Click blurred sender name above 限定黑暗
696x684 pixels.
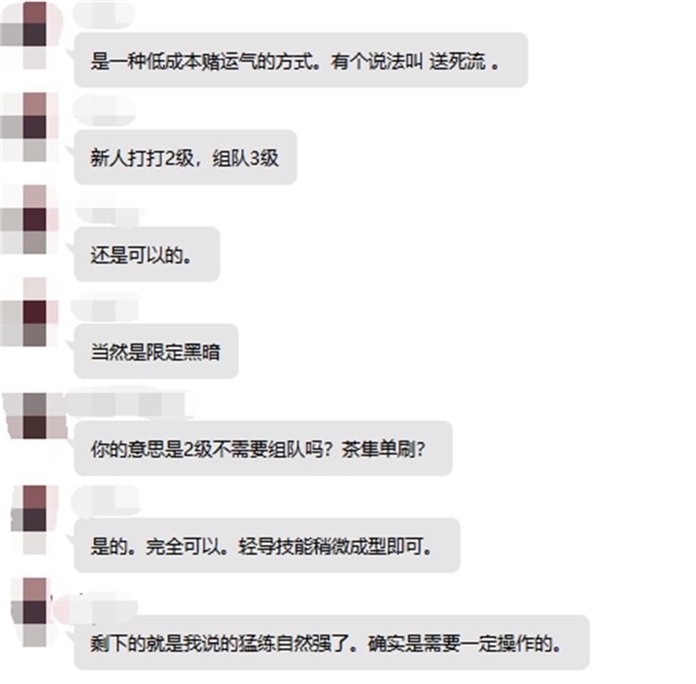[105, 307]
